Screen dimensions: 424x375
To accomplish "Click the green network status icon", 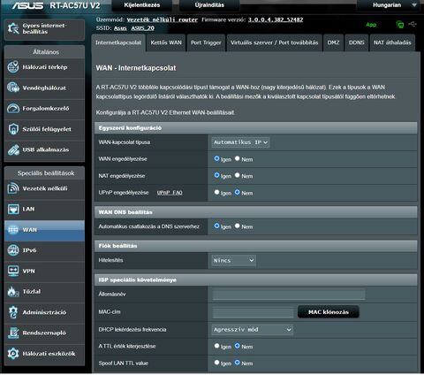I will [x=400, y=25].
